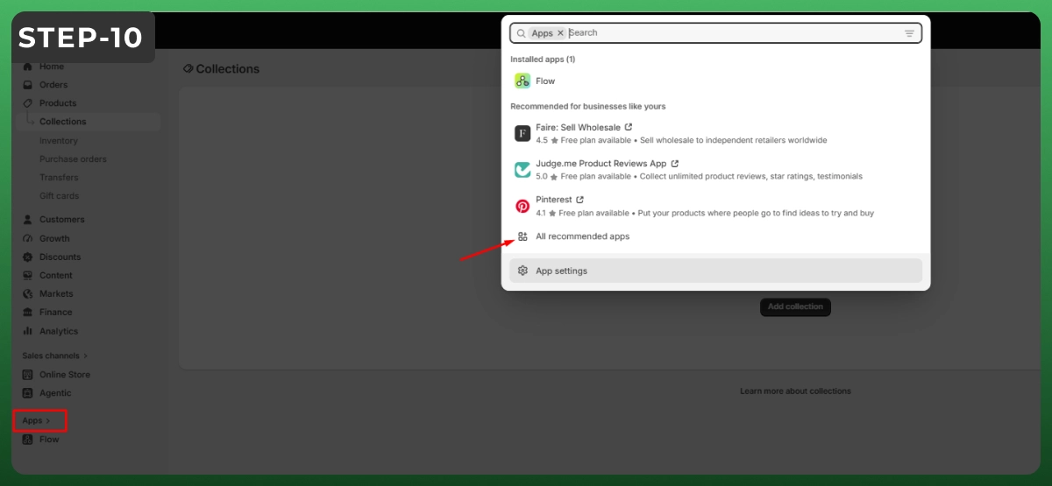Click the Markets globe icon
The image size is (1052, 486).
click(x=27, y=294)
